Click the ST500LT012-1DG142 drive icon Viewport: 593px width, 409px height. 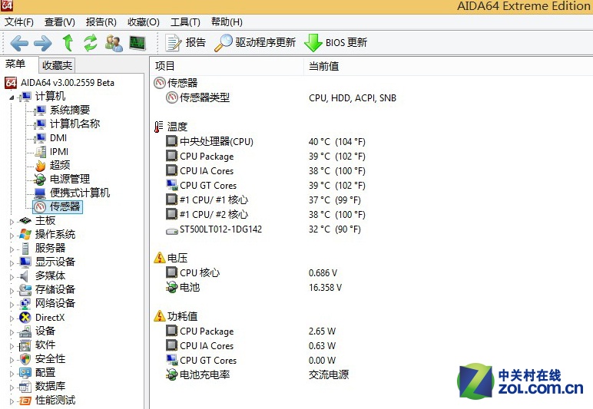click(172, 230)
